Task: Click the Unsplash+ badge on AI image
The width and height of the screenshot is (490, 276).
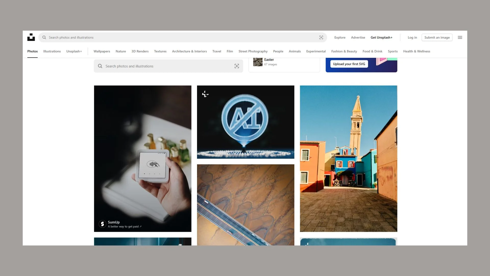Action: tap(205, 94)
